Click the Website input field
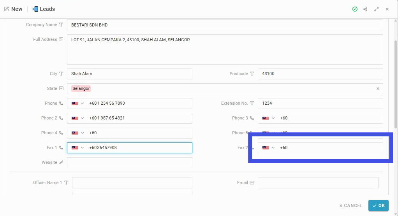This screenshot has height=216, width=398. [x=129, y=163]
